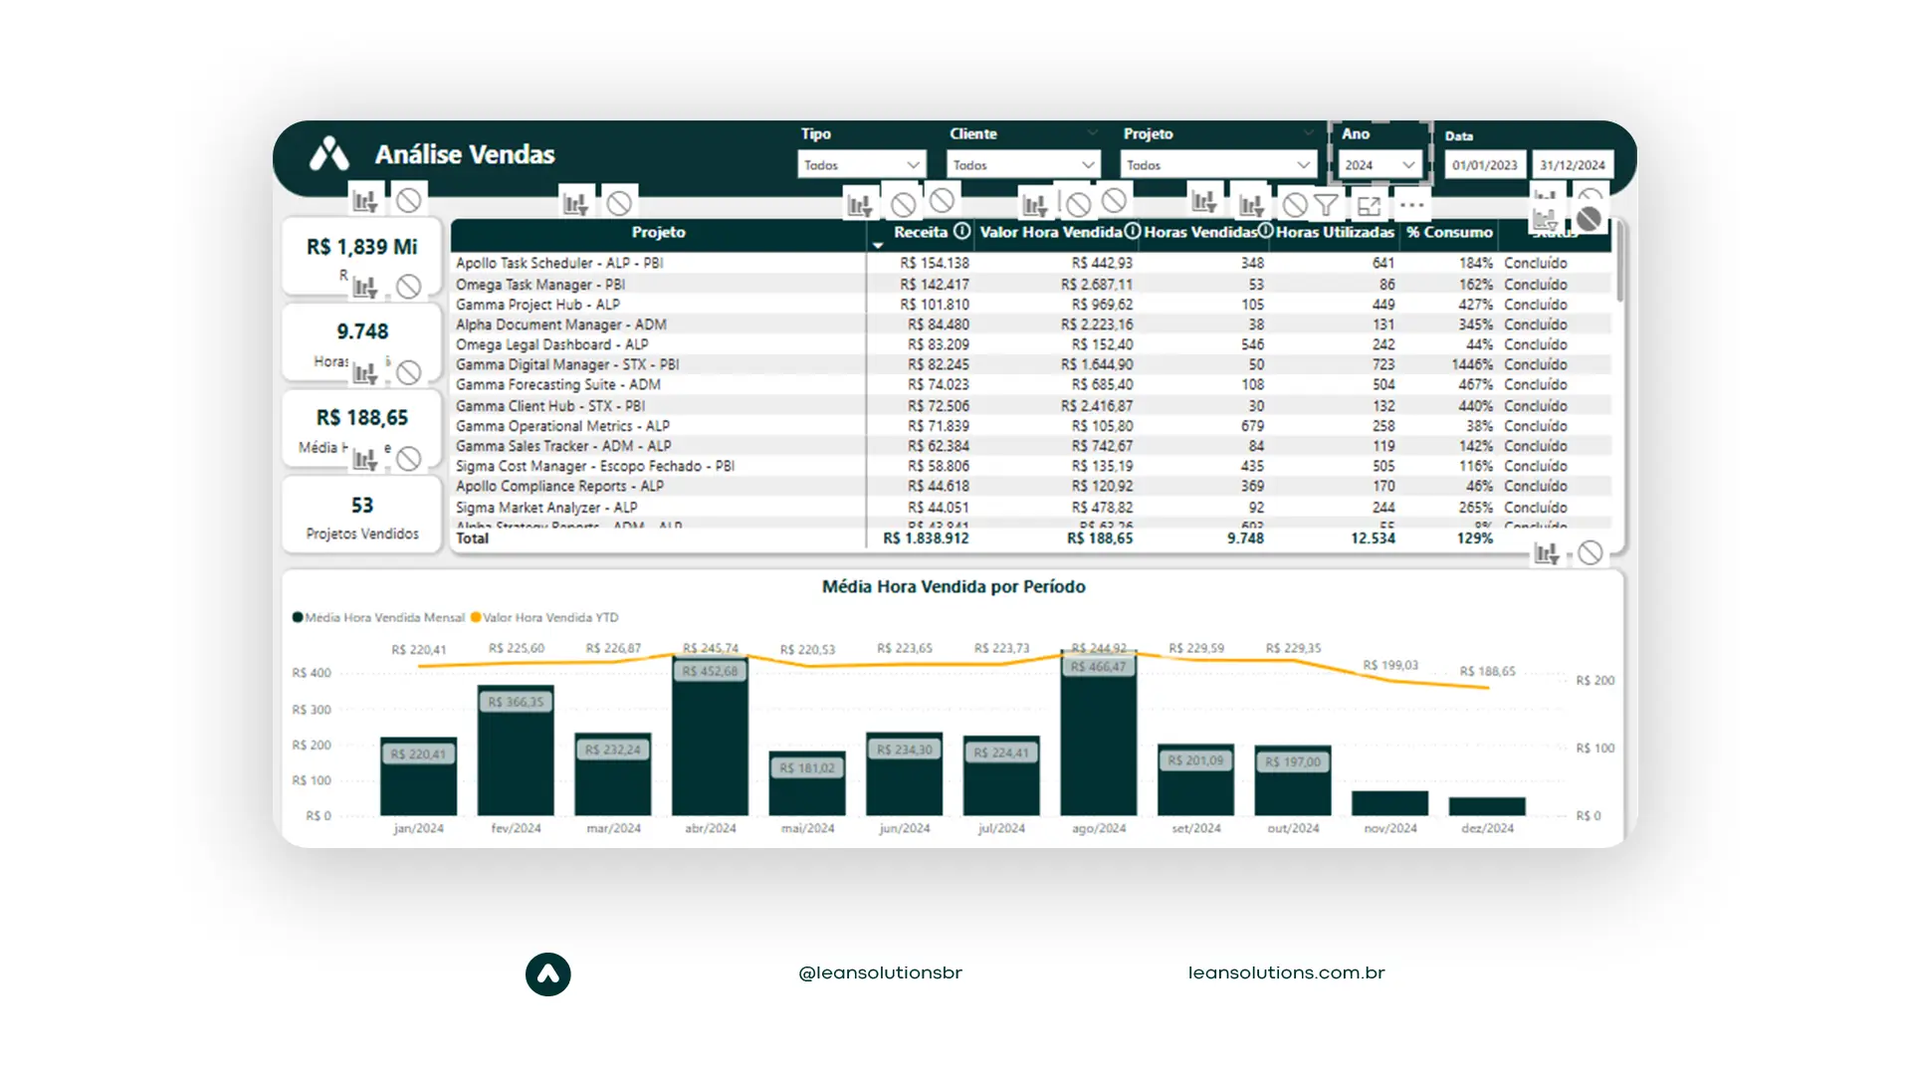
Task: Click the start date field 01/01/2023
Action: pyautogui.click(x=1484, y=165)
